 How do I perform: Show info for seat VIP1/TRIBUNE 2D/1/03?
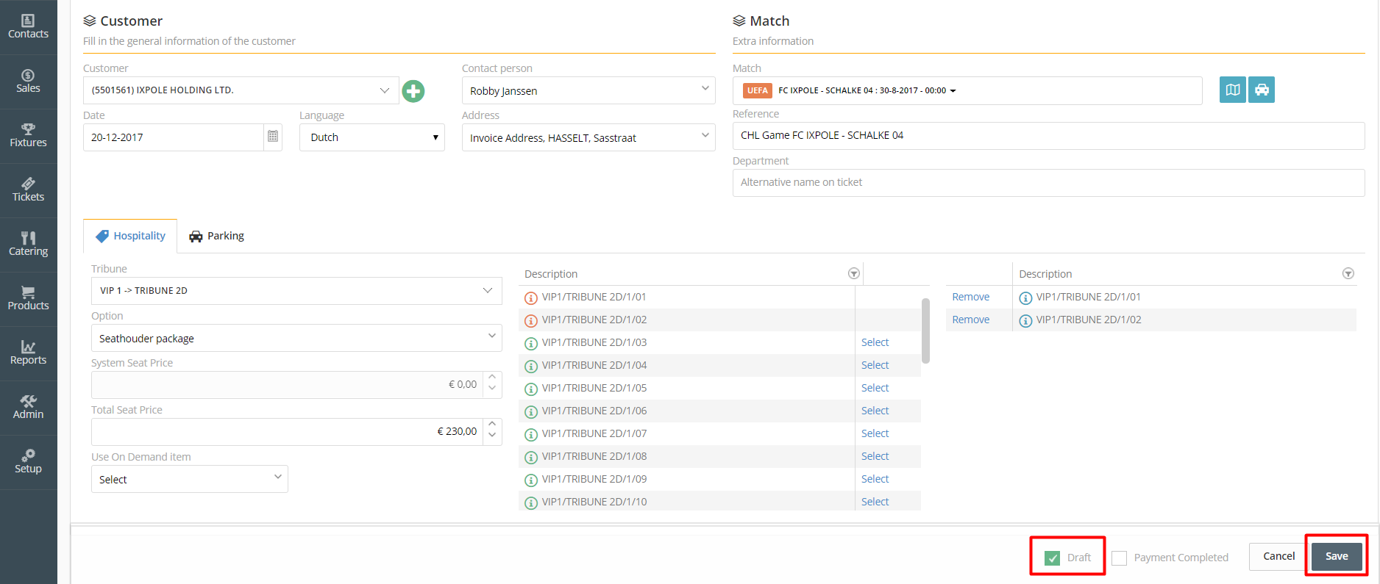(530, 343)
